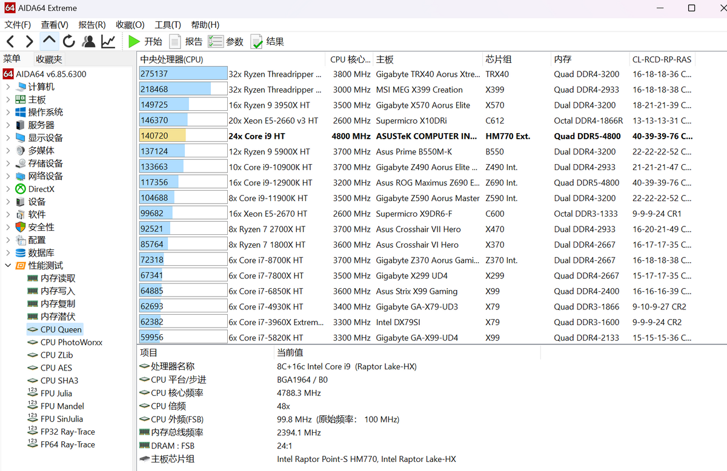Open 文件(F) menu
727x471 pixels.
pos(18,25)
